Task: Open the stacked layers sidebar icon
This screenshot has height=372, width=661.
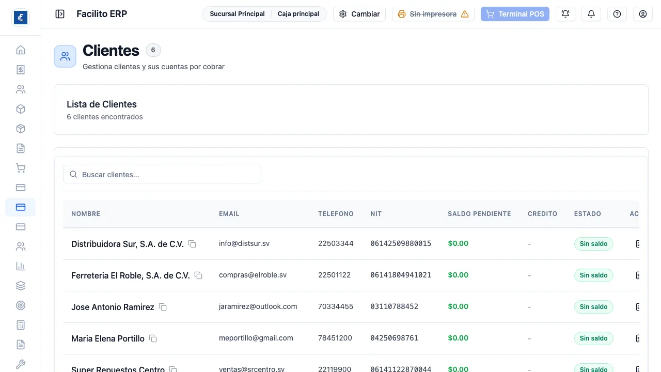Action: (x=21, y=286)
